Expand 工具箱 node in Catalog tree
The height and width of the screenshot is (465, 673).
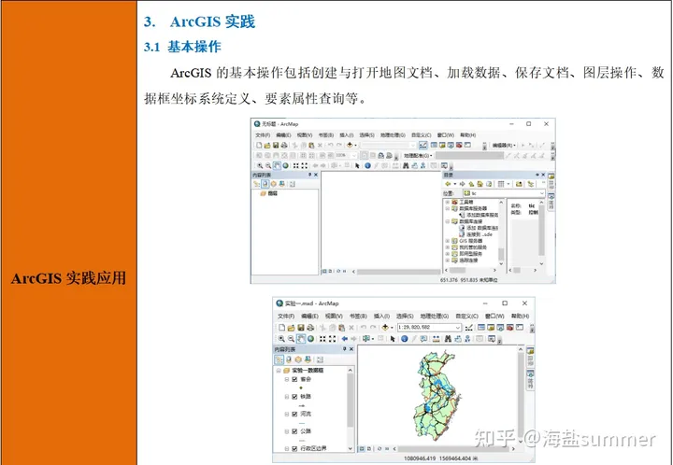(447, 202)
